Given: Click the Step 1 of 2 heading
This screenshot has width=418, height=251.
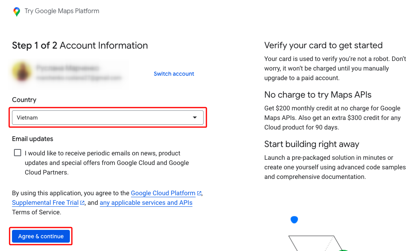Looking at the screenshot, I should [80, 45].
